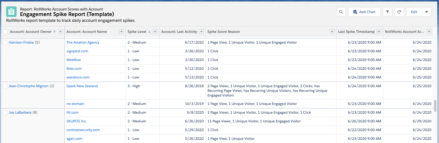Refresh the report with the reload icon
Screen dimensions: 439x143
coord(399,12)
